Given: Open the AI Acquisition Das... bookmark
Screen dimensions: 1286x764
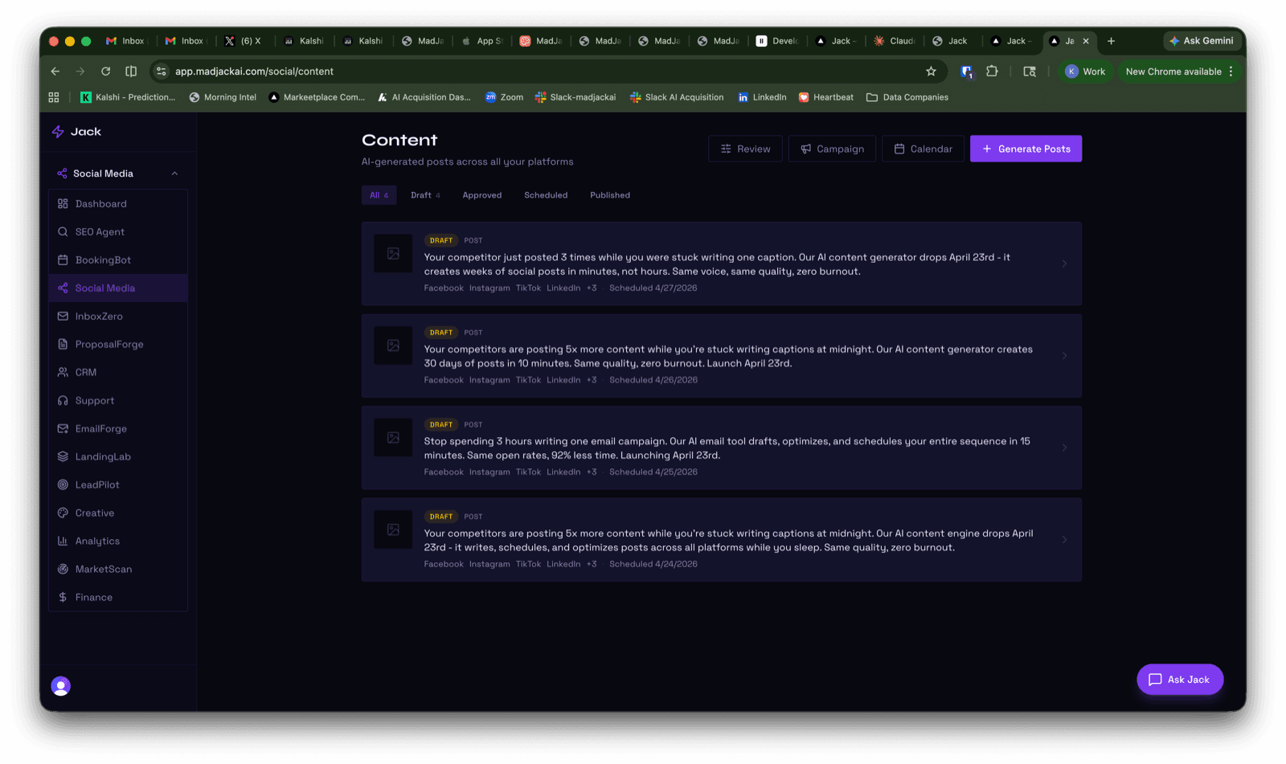Looking at the screenshot, I should tap(424, 97).
